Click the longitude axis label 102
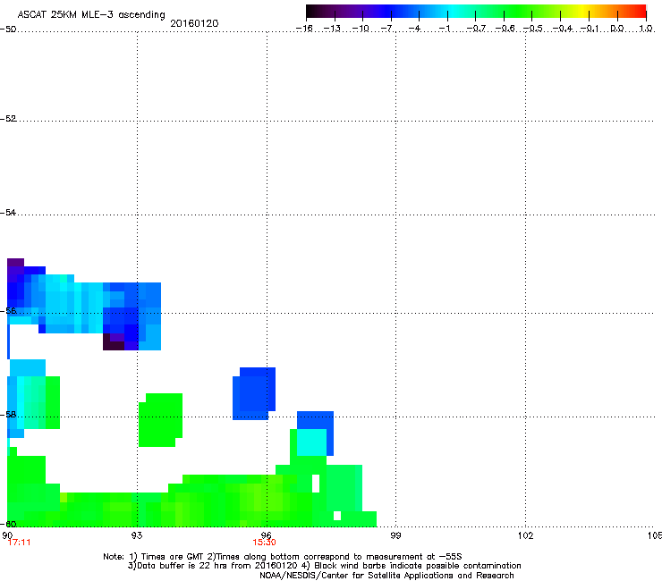 (x=525, y=535)
